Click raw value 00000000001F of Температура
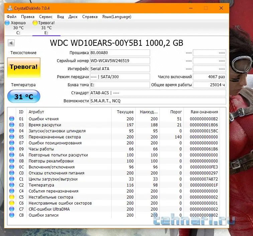Viewport: 253px width, 236px height. [204, 185]
